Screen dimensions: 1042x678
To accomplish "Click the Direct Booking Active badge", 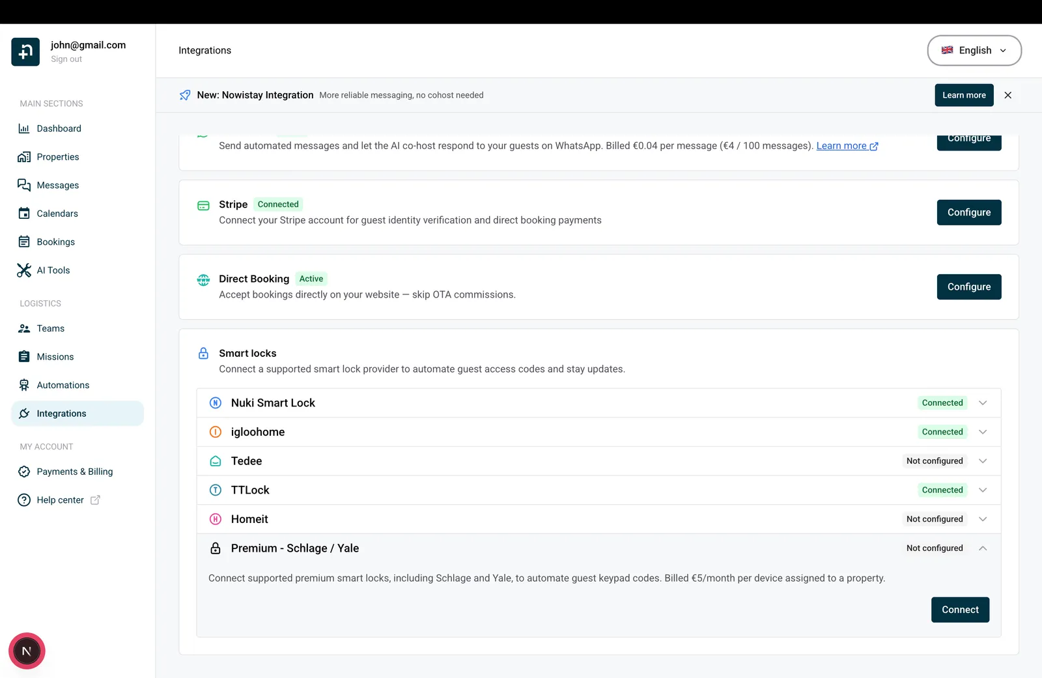I will tap(311, 279).
